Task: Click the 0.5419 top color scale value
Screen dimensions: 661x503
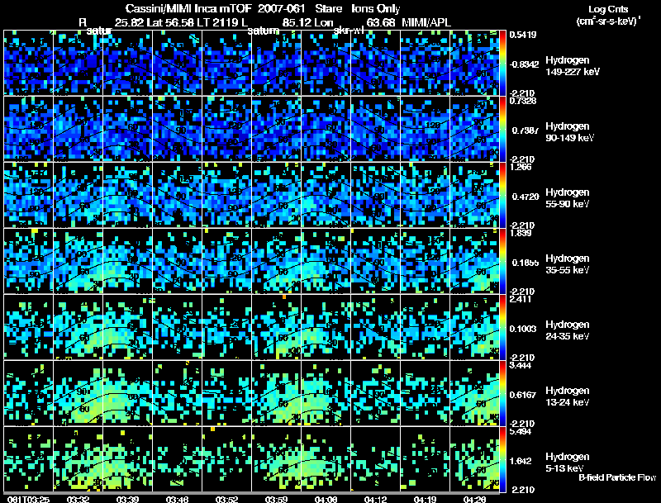Action: [x=523, y=35]
